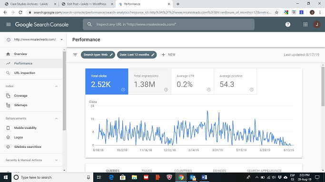Viewport: 325px width, 182px height.
Task: Click the browser back arrow
Action: [5, 12]
